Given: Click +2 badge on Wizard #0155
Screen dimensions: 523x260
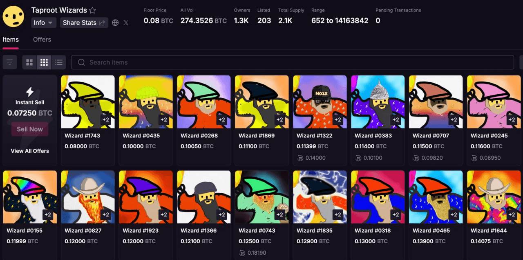Looking at the screenshot, I should click(x=48, y=215).
